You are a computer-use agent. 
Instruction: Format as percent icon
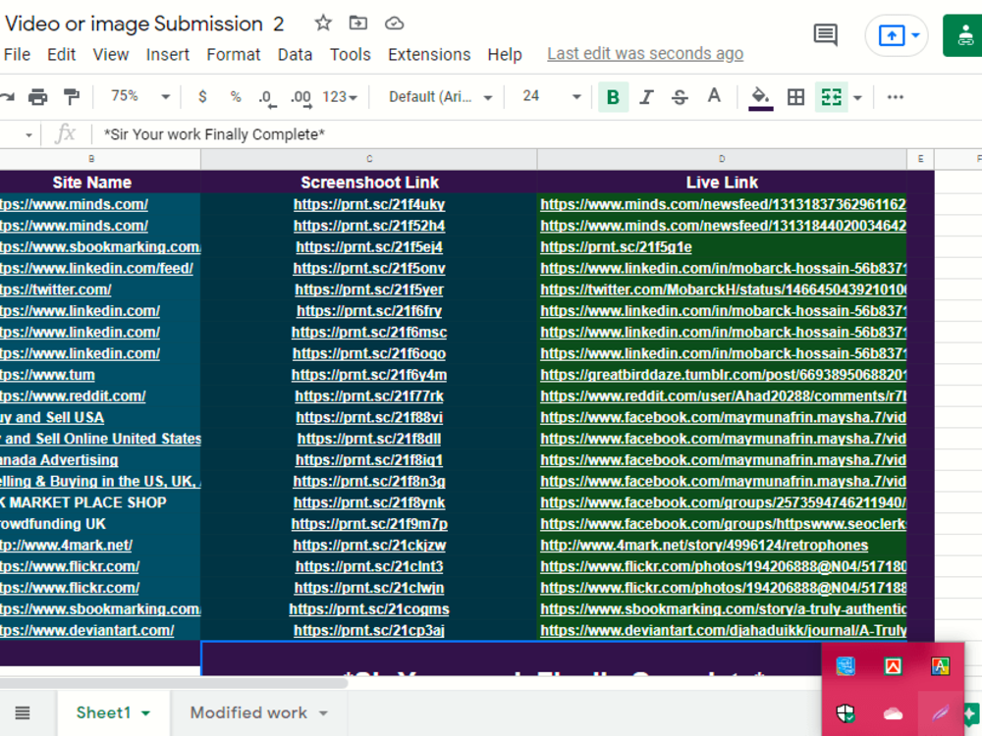[x=236, y=96]
